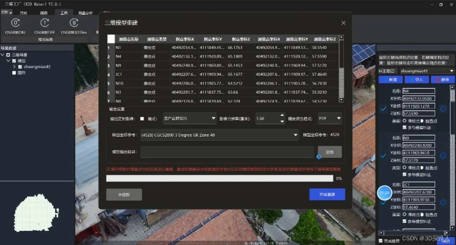Viewport: 456px width, 245px height.
Task: Click the OSGB to 3DTiles conversion icon
Action: point(73,23)
